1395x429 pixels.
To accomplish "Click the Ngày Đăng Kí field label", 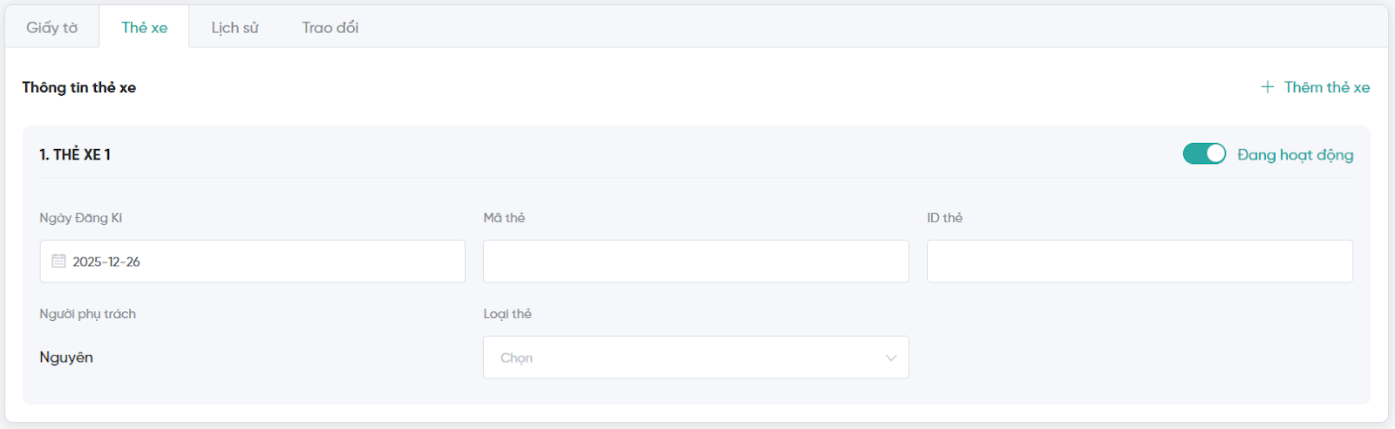I will (80, 218).
